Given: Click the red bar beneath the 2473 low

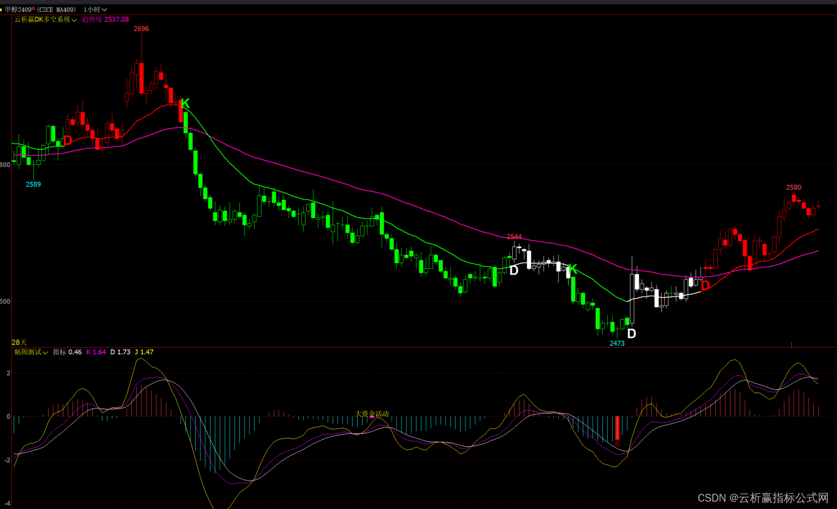Looking at the screenshot, I should click(617, 428).
